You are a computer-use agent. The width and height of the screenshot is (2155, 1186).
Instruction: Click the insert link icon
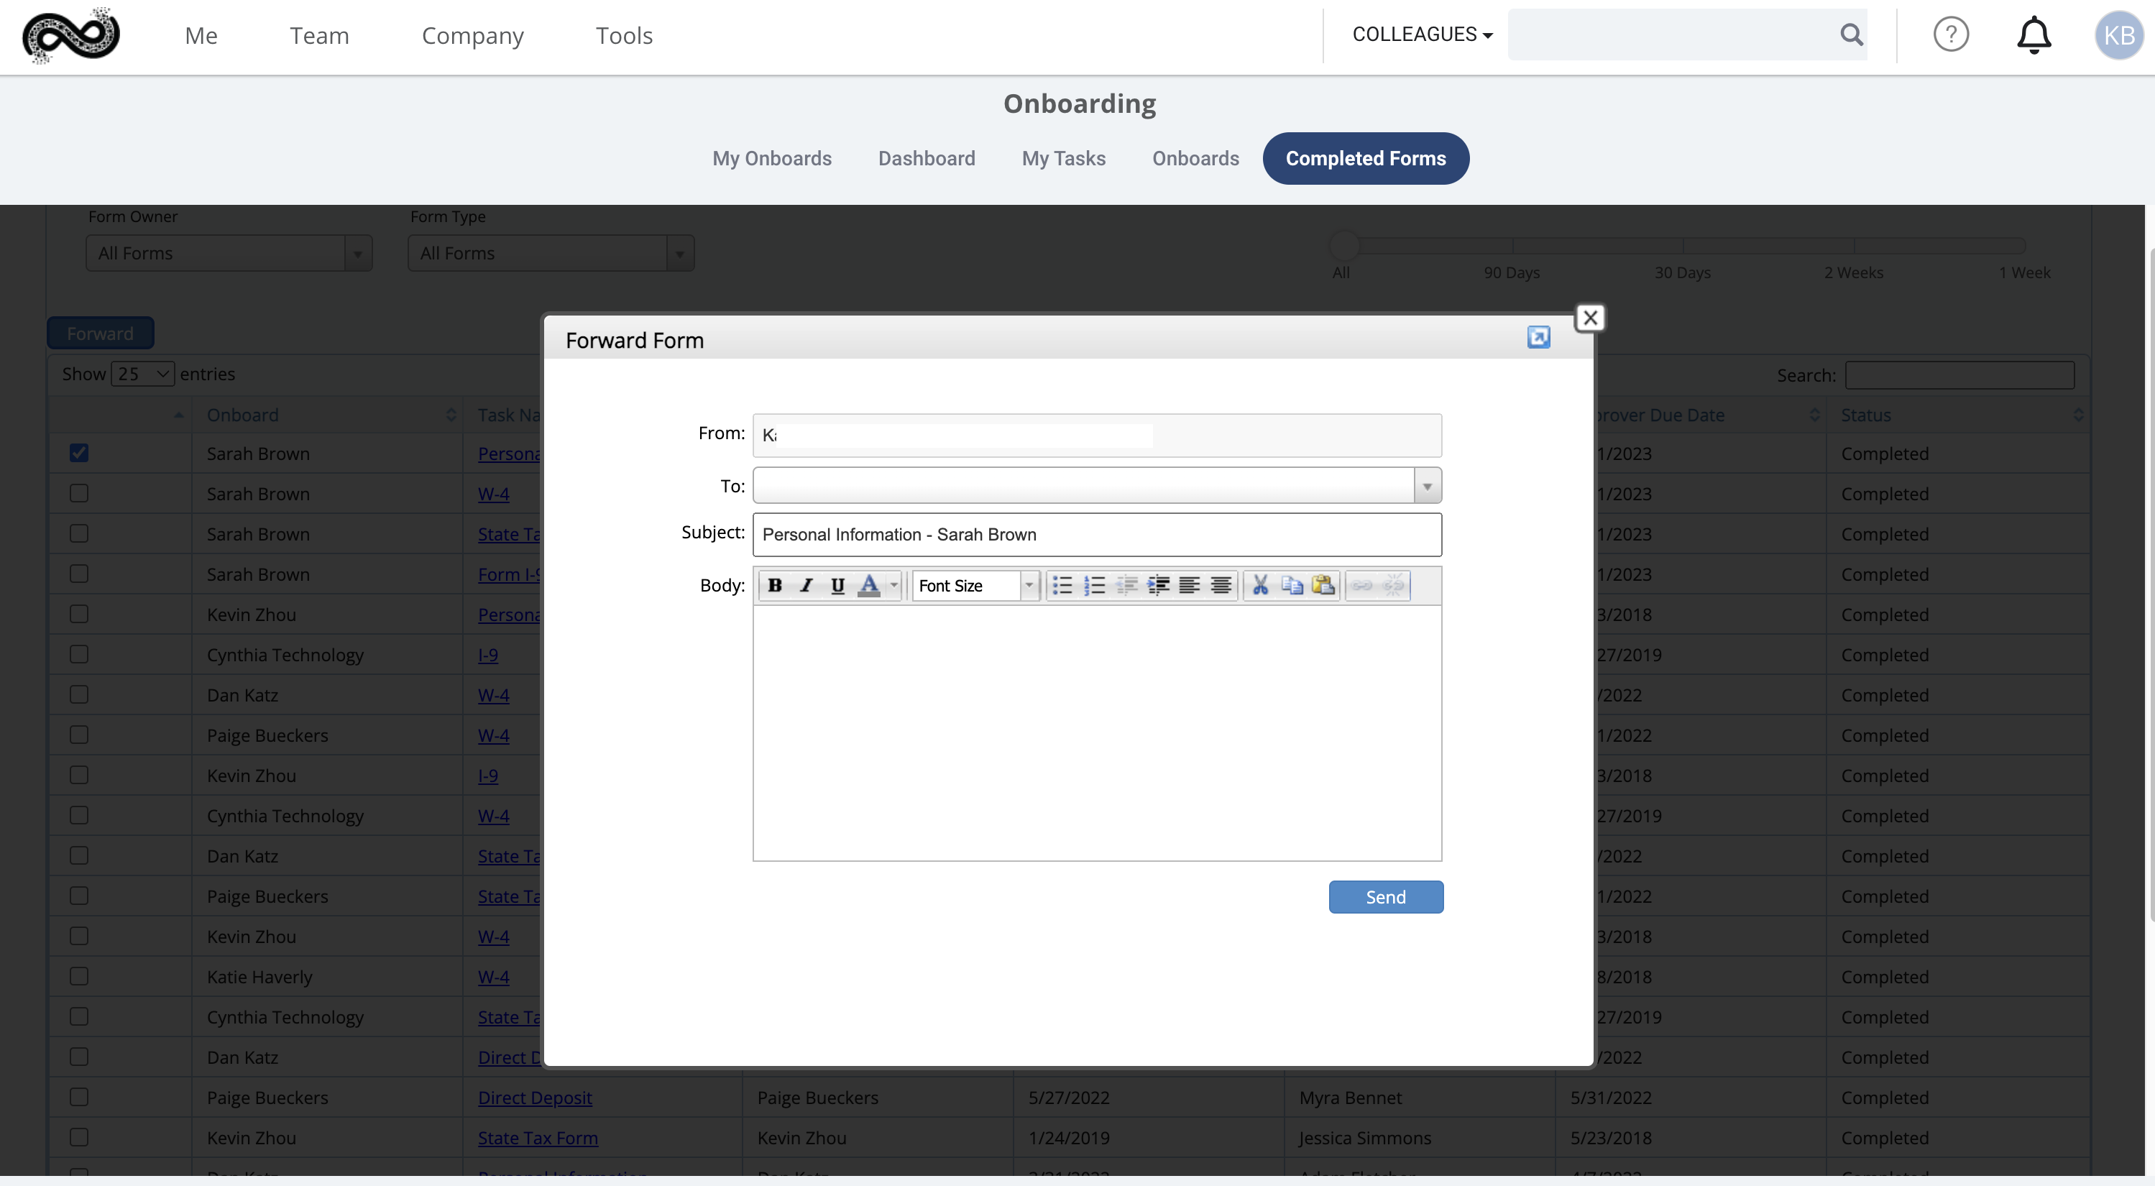click(1362, 586)
